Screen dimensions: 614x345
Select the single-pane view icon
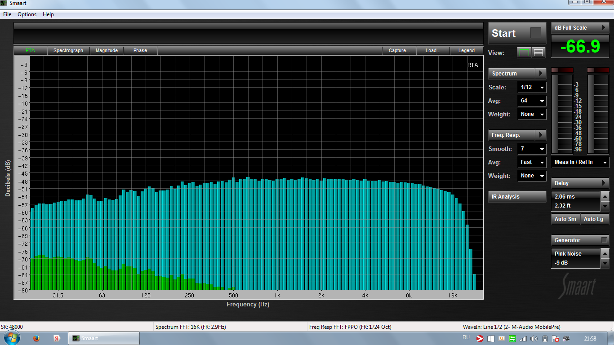[524, 53]
